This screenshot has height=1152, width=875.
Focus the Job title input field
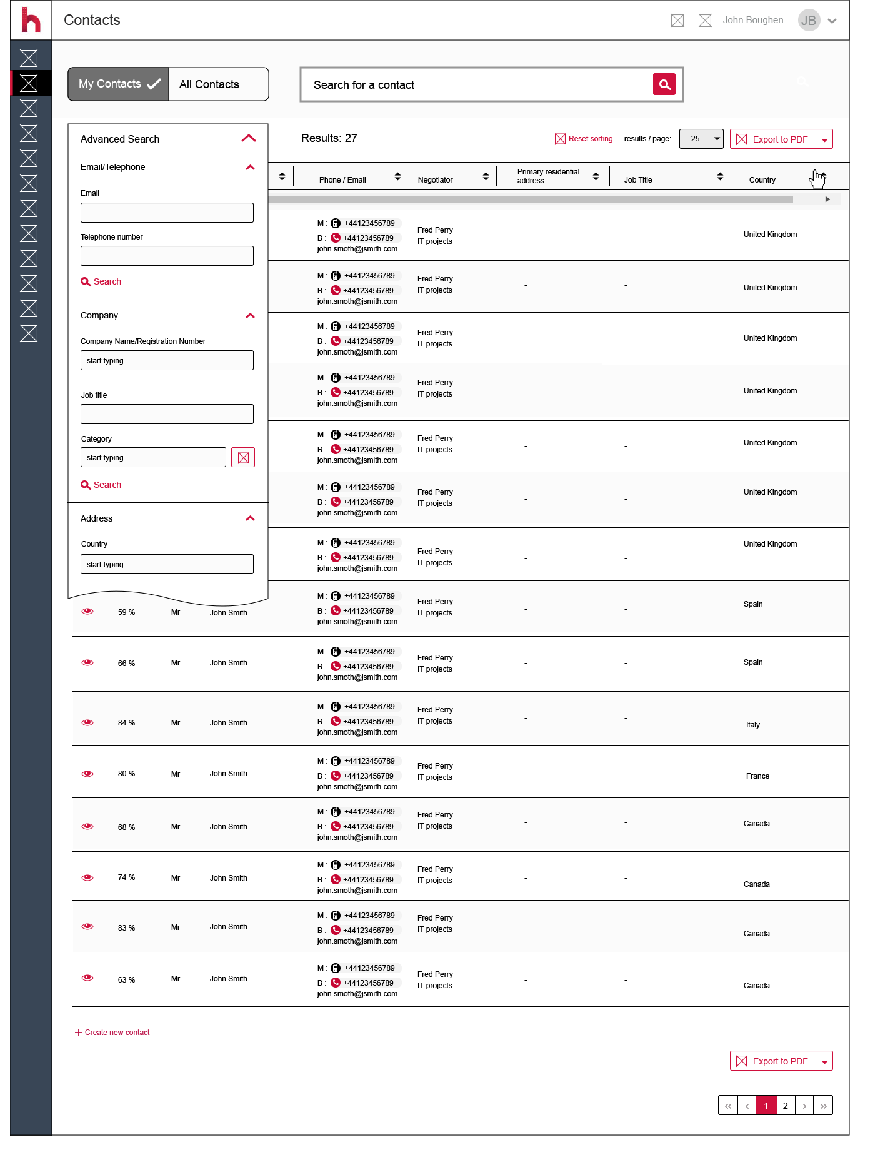[167, 414]
